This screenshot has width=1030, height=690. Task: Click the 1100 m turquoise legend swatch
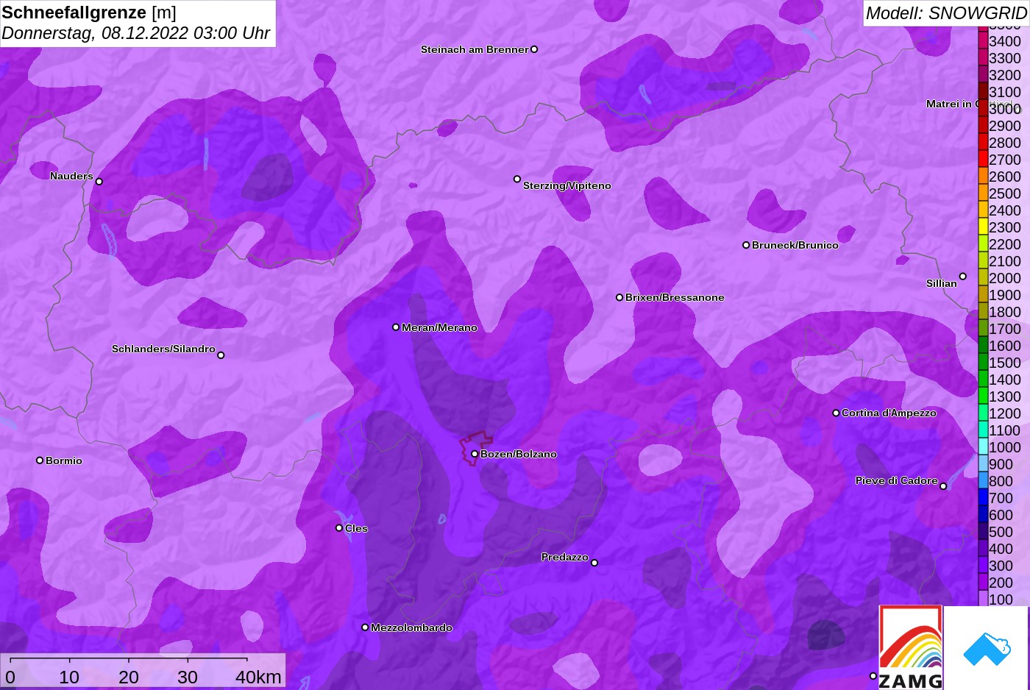pyautogui.click(x=983, y=430)
